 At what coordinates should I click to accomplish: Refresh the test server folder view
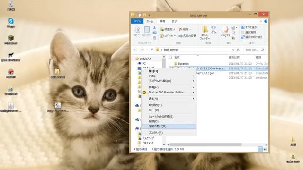[x=238, y=50]
